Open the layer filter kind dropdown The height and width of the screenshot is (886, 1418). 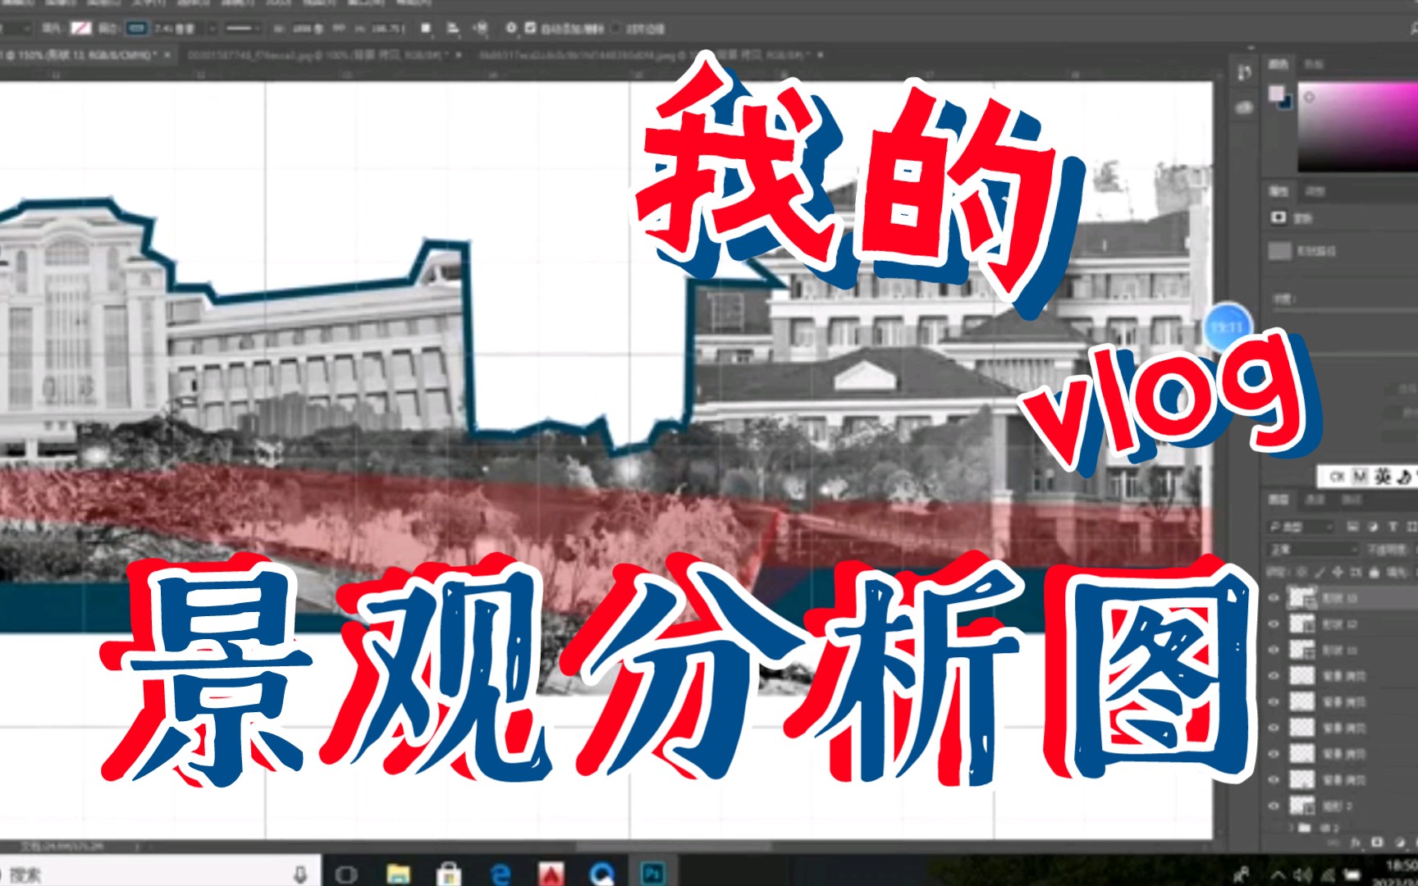coord(1301,527)
